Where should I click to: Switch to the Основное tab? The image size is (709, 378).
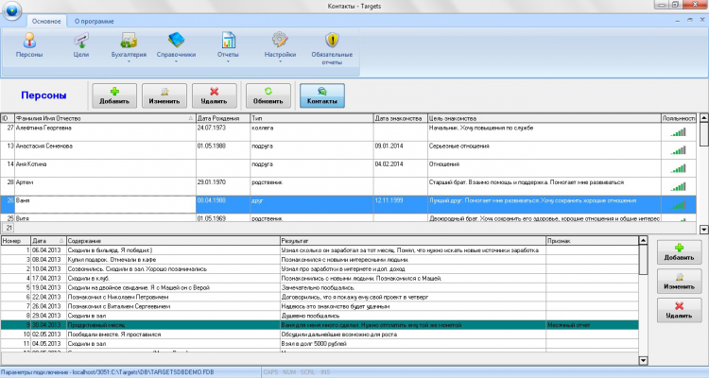[x=46, y=21]
